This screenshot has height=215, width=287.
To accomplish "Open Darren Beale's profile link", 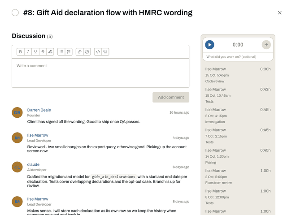I will pos(39,110).
